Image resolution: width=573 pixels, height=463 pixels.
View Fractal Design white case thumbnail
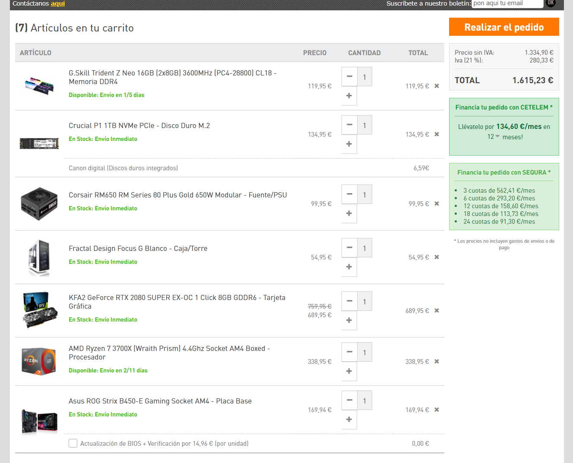click(x=39, y=258)
